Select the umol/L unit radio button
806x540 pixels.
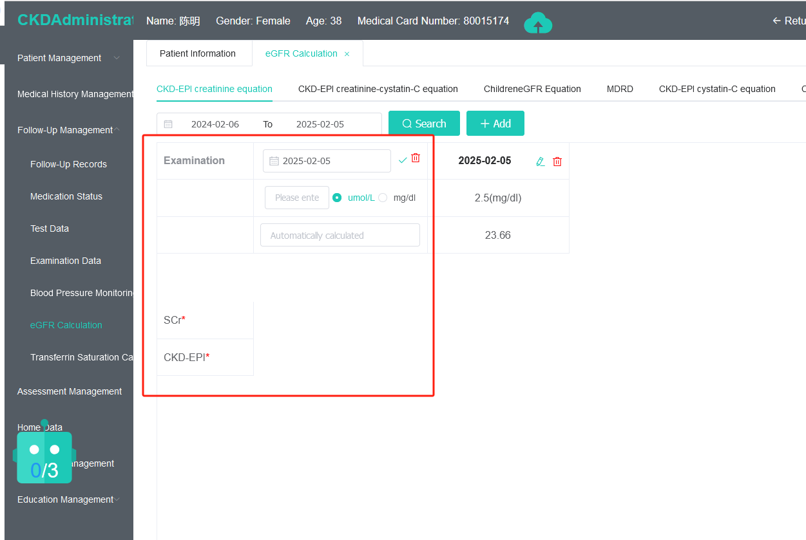[337, 198]
